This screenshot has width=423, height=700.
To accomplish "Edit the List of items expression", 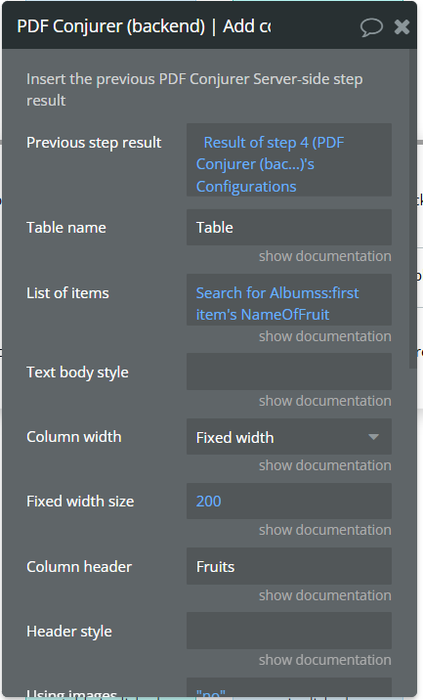I will [x=289, y=299].
